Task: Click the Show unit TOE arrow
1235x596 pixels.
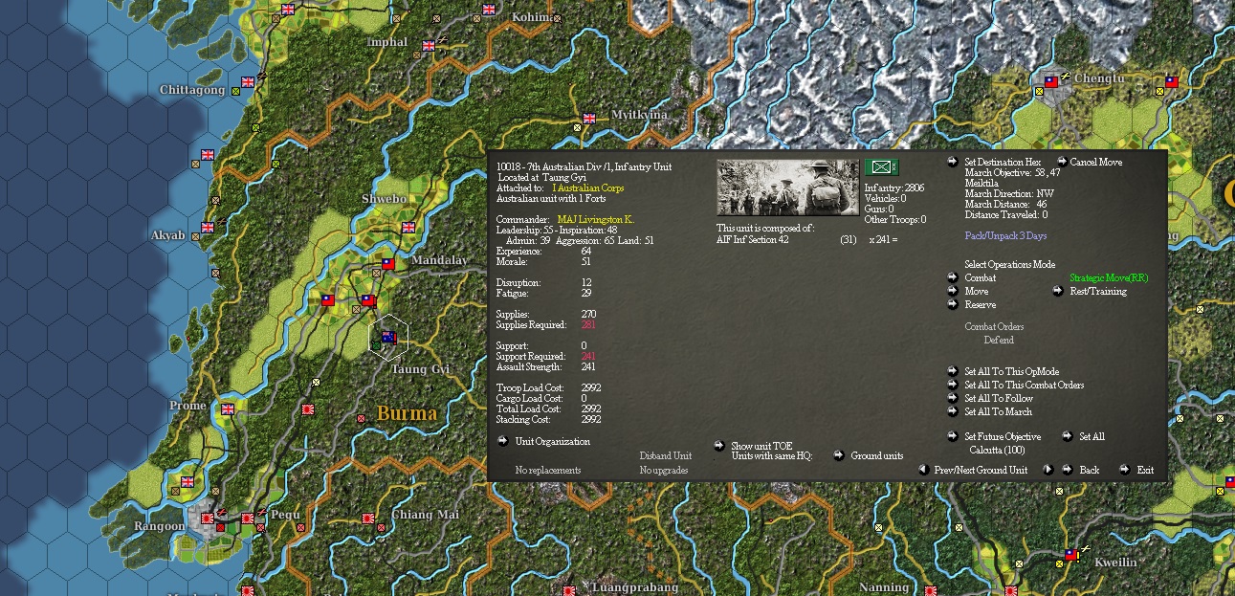Action: (719, 446)
